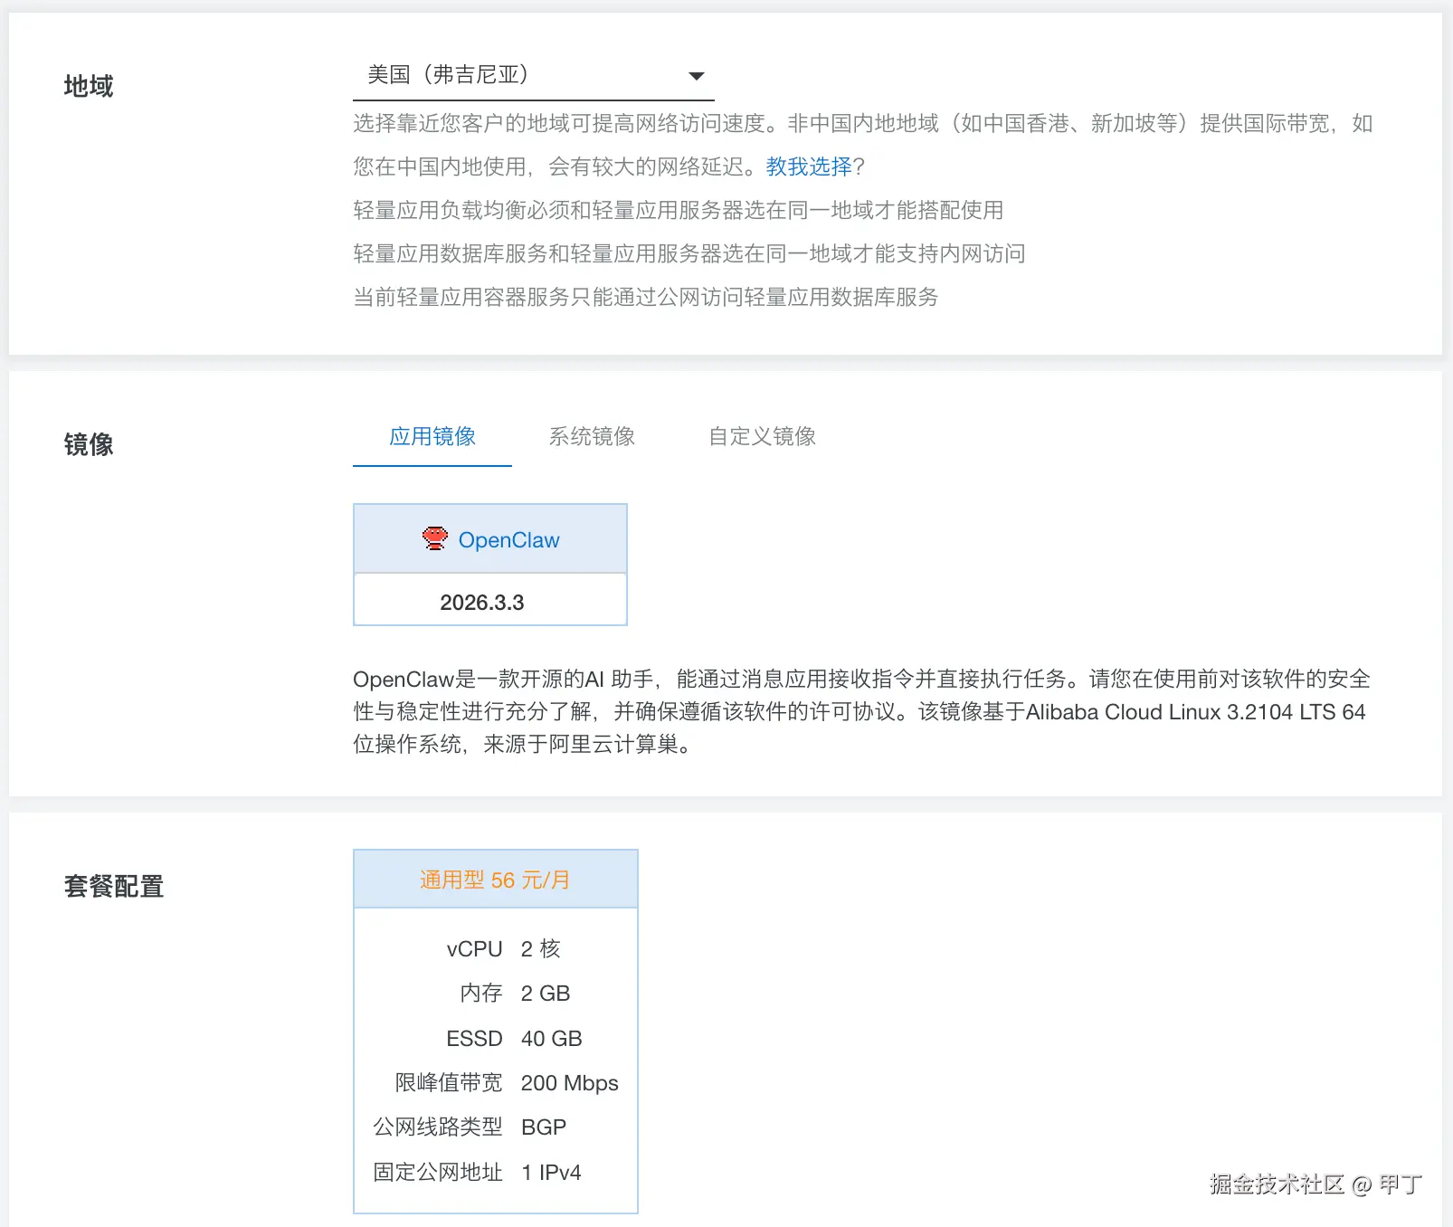Click the note about 轻量应用数据库服务 internal access

pos(689,253)
